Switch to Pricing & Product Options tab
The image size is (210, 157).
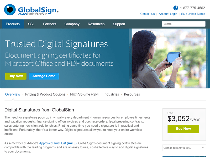pos(45,94)
